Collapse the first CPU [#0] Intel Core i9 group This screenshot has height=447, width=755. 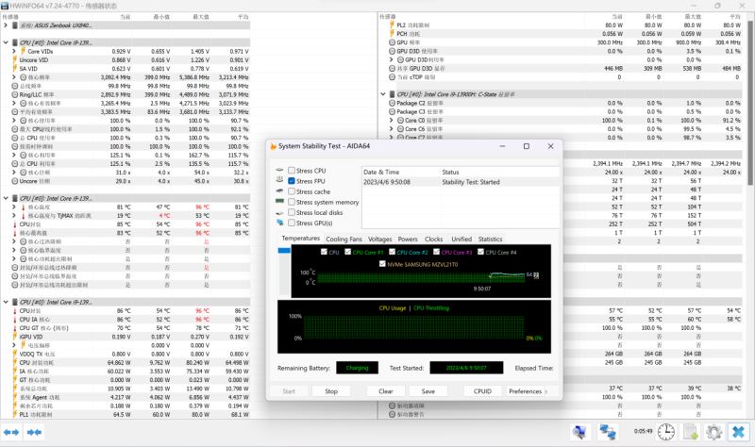click(x=6, y=42)
